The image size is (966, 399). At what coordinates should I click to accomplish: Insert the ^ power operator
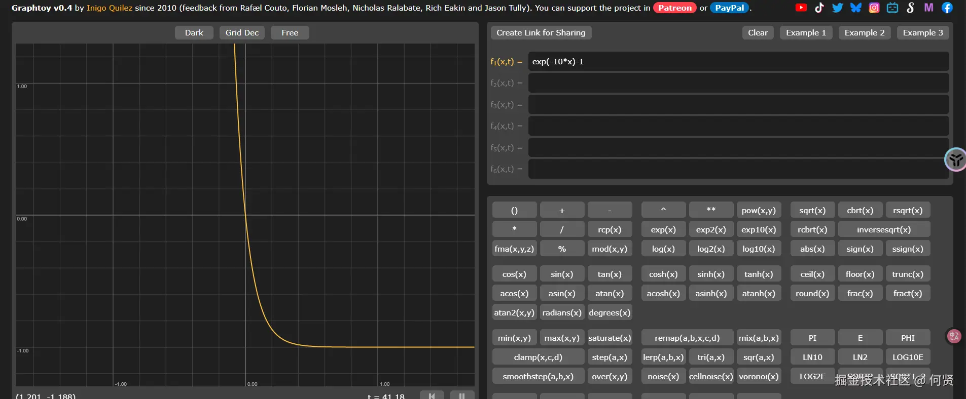click(x=663, y=210)
